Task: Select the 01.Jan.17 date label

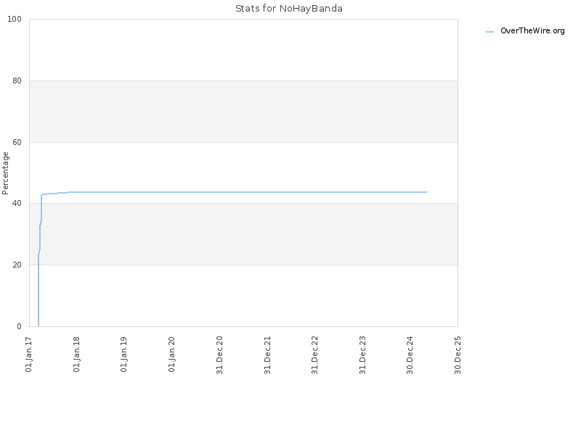Action: coord(29,355)
